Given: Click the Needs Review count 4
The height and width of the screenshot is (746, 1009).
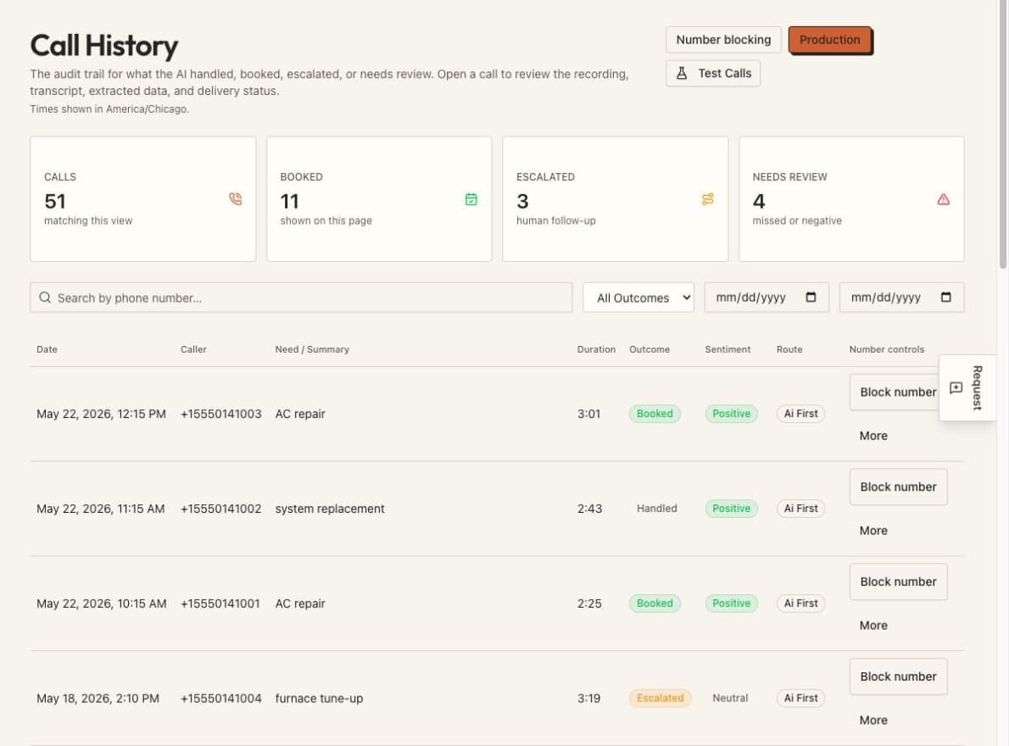Looking at the screenshot, I should pyautogui.click(x=759, y=201).
